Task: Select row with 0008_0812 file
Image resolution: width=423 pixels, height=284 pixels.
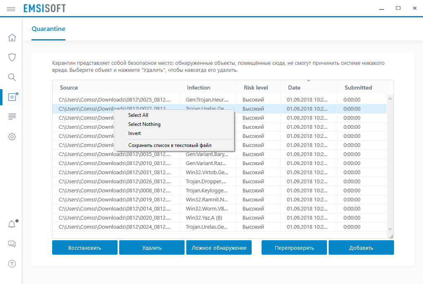Action: [220, 191]
